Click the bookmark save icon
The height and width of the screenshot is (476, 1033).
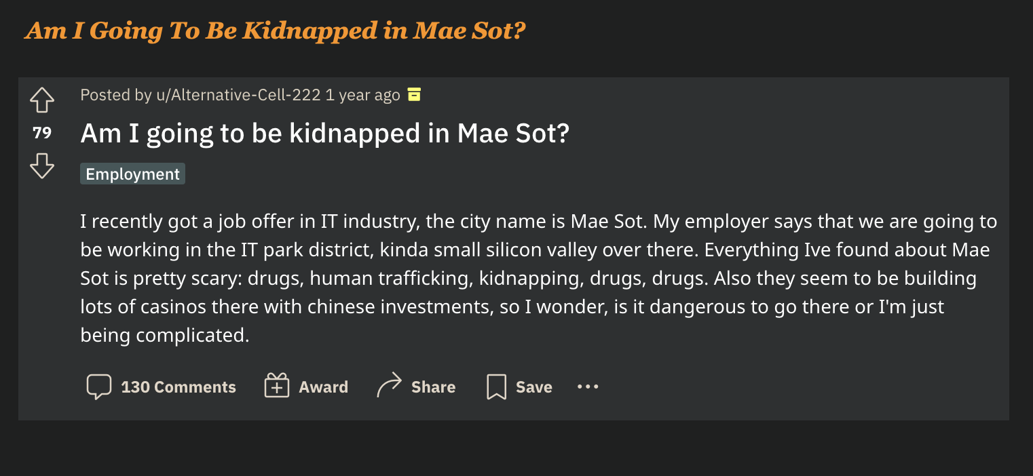point(496,387)
